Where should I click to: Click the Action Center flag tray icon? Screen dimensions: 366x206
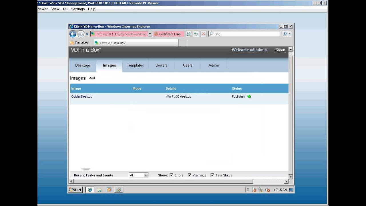pyautogui.click(x=254, y=190)
